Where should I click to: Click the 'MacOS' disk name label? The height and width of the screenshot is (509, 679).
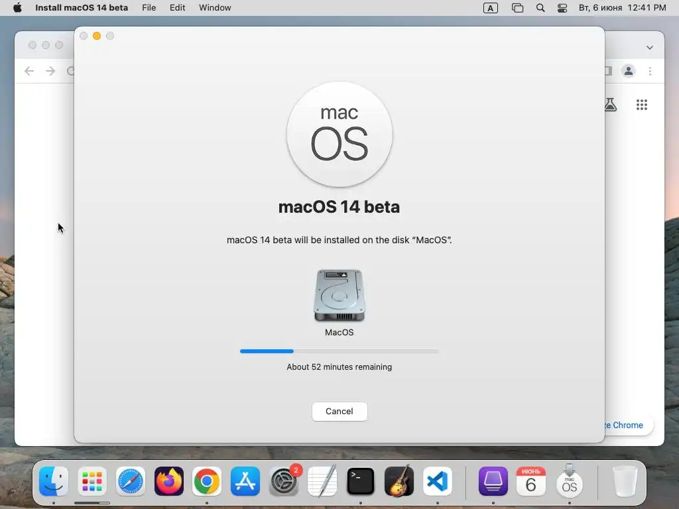(339, 333)
